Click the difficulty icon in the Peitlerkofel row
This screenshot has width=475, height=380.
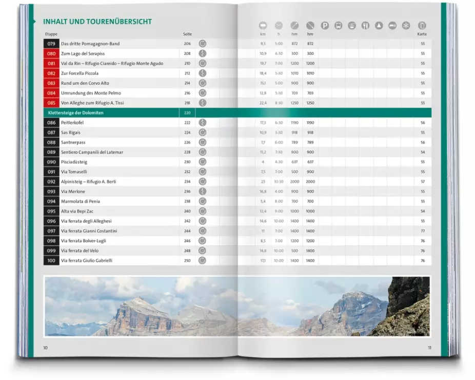click(203, 123)
